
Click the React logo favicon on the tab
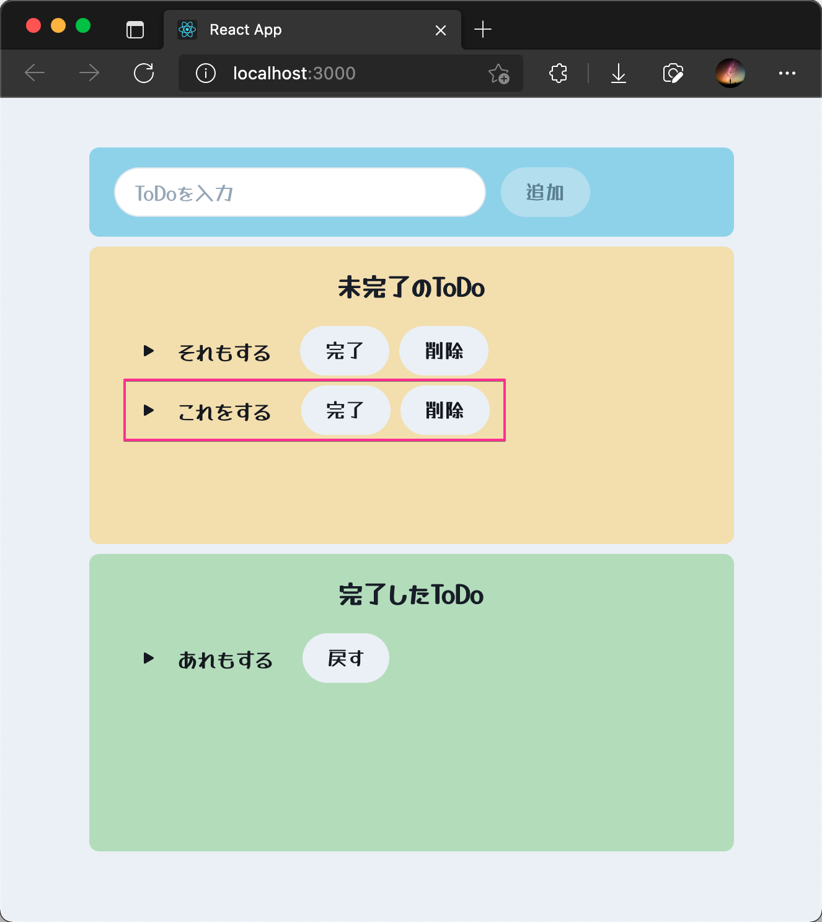pos(187,29)
